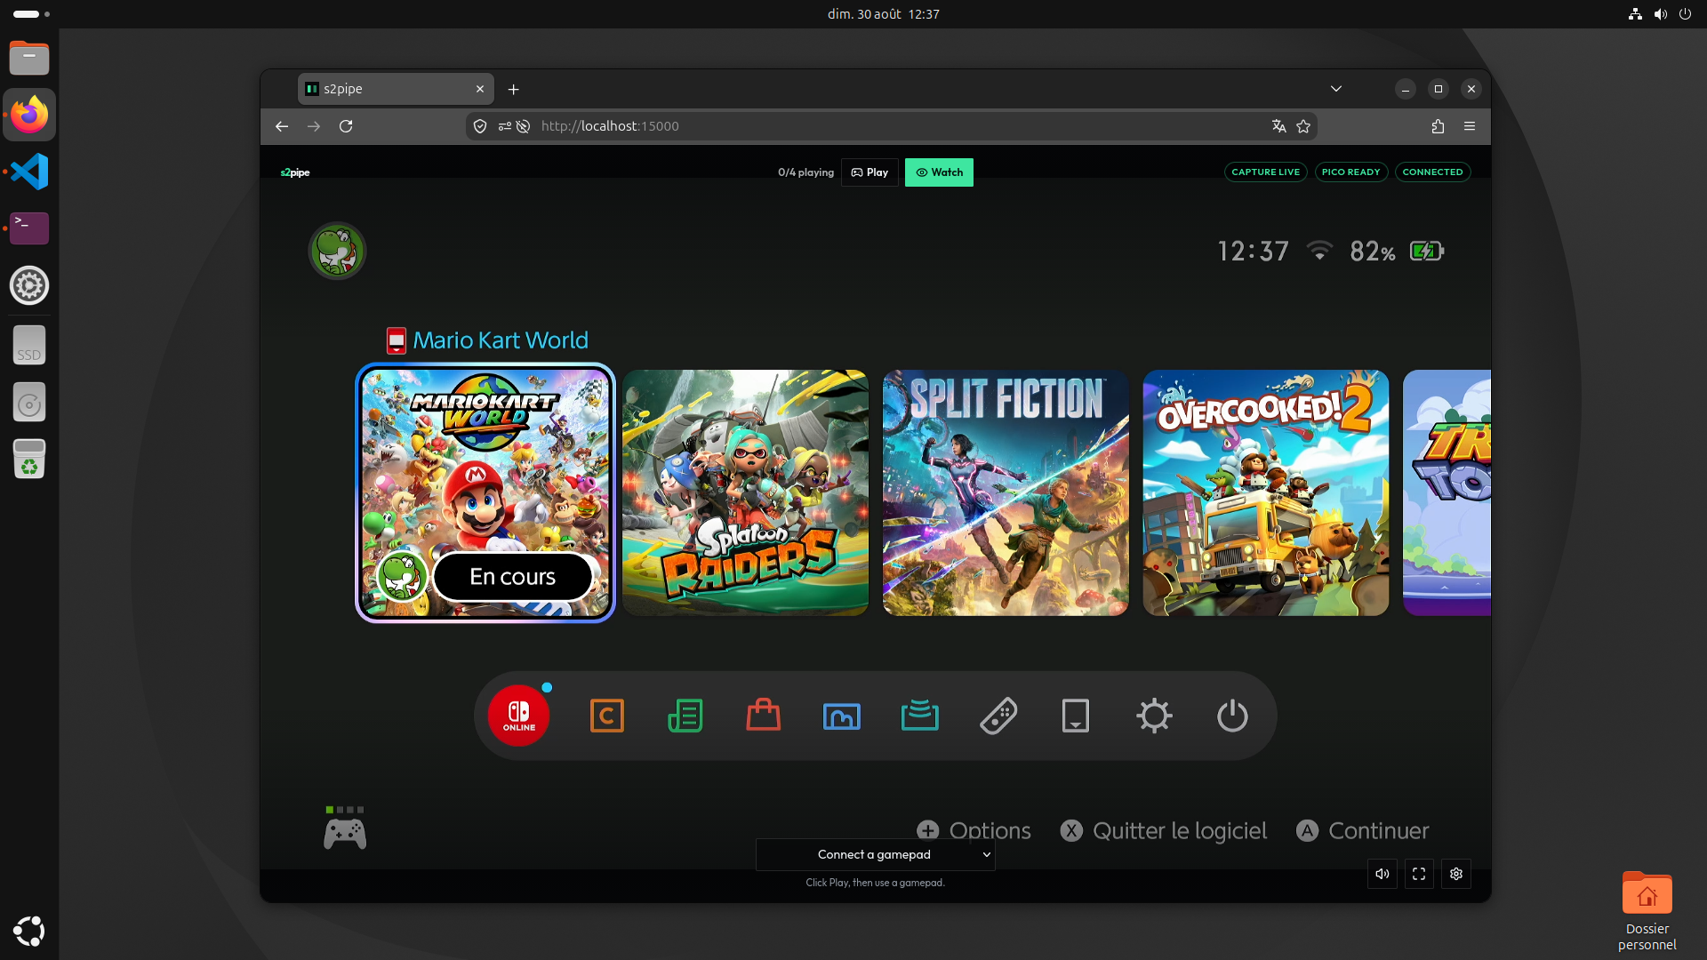Switch to Play mode
1707x960 pixels.
(870, 172)
